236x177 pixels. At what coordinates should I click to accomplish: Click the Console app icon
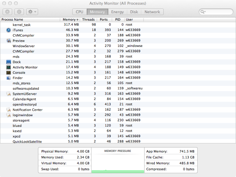click(x=8, y=73)
